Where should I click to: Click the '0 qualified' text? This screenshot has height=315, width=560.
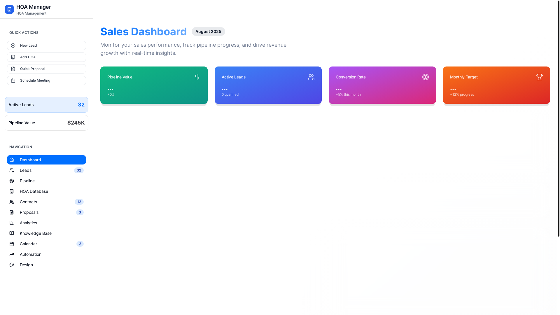[230, 94]
